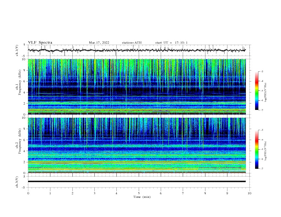281x217 pixels.
Task: Click the "-7" label on ch.2 colorbar
Action: tap(262, 169)
